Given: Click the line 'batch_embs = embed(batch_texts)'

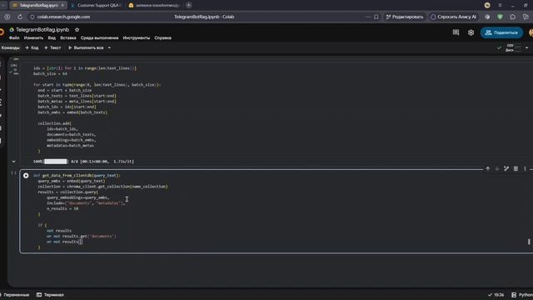Looking at the screenshot, I should click(x=72, y=112).
